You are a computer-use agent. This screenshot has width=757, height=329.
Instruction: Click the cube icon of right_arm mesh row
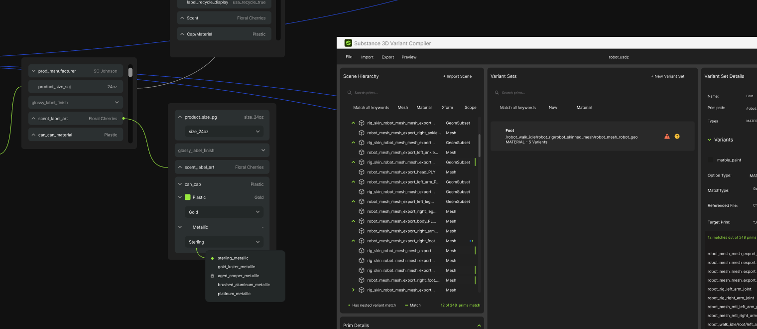pyautogui.click(x=362, y=231)
